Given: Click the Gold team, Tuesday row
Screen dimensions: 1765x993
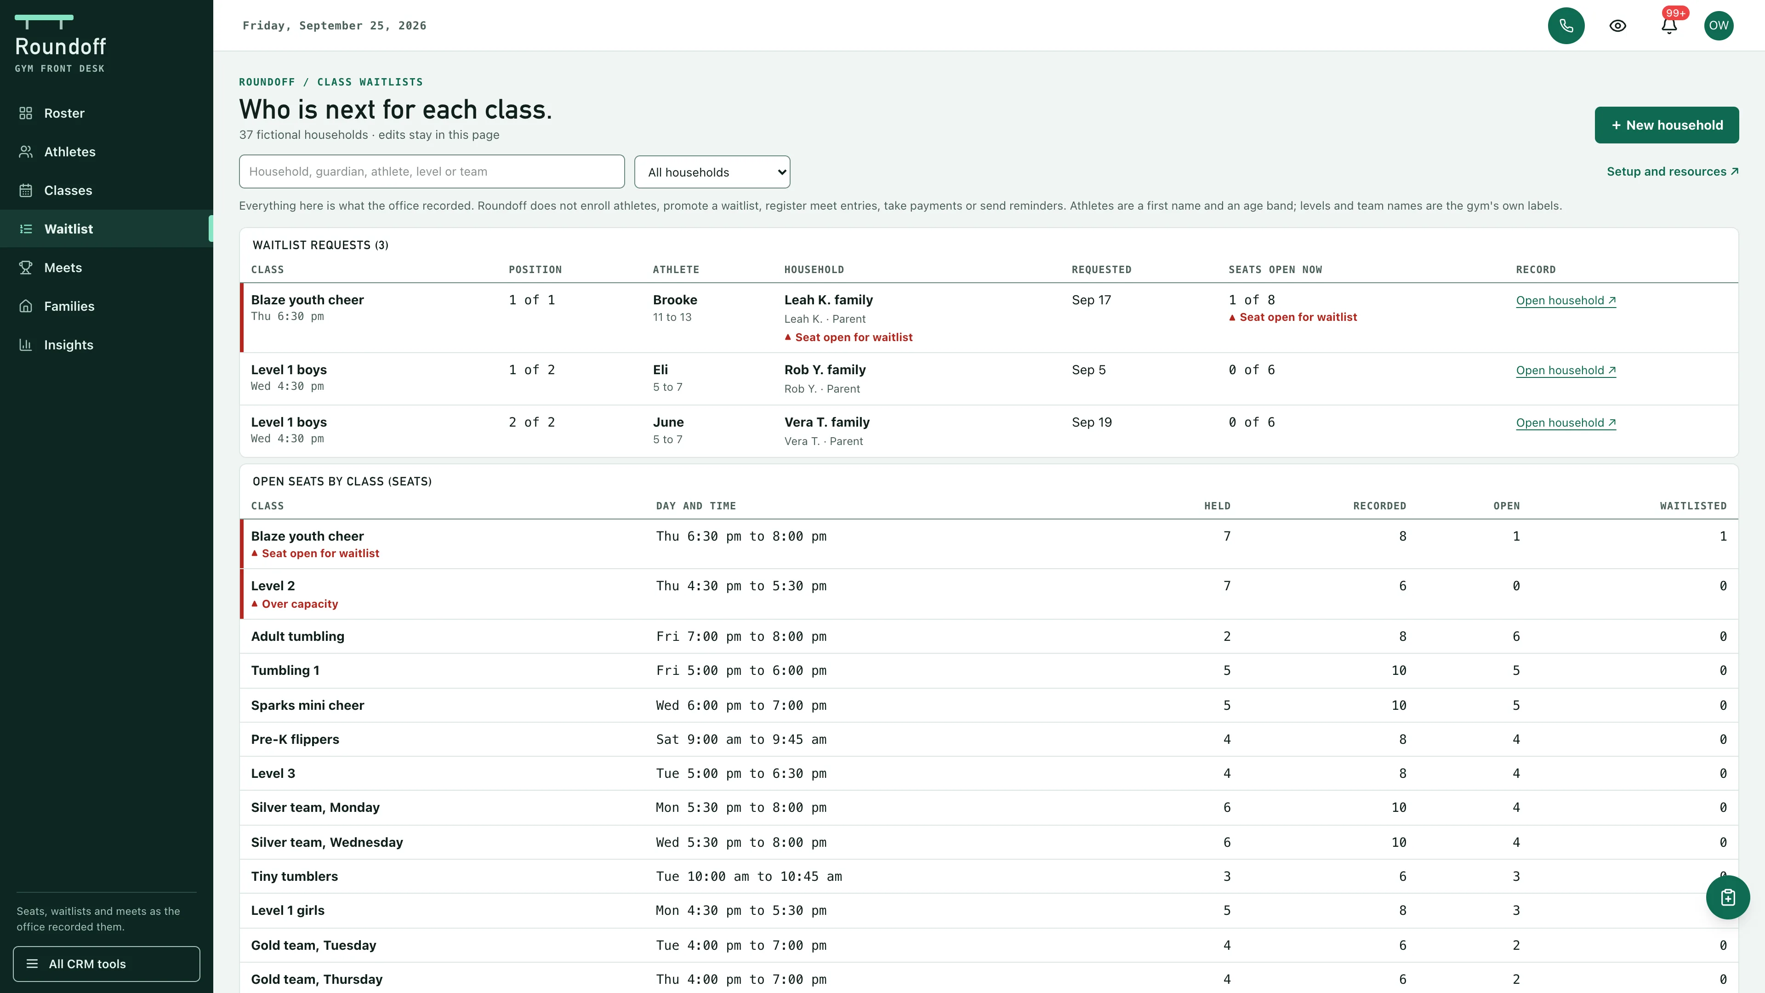Looking at the screenshot, I should [x=989, y=945].
